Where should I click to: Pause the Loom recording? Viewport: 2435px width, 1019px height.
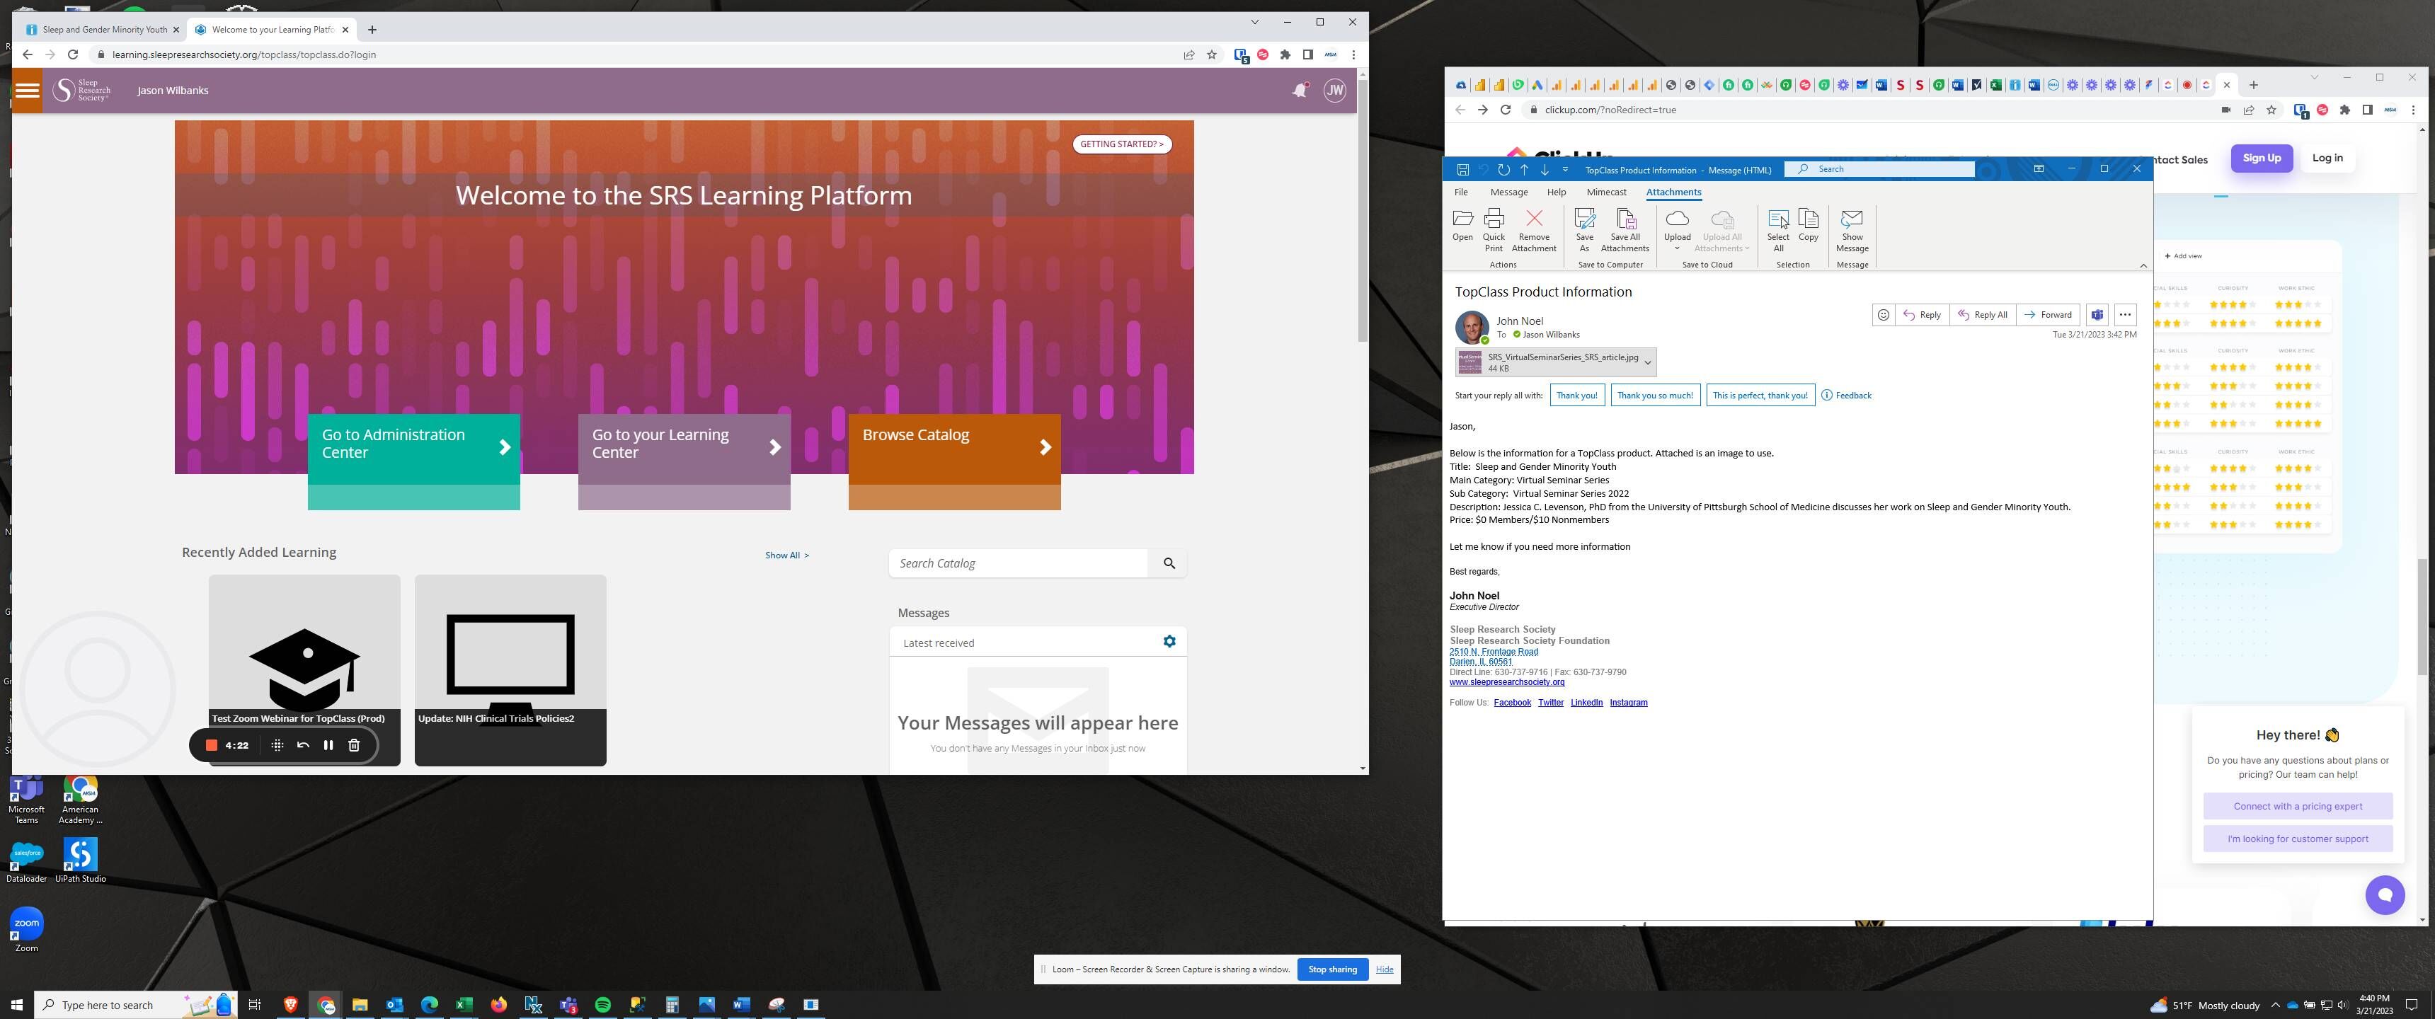[328, 745]
